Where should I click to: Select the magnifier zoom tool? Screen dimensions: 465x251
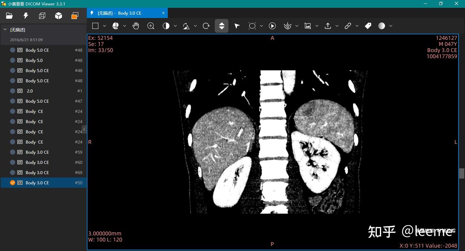(151, 26)
